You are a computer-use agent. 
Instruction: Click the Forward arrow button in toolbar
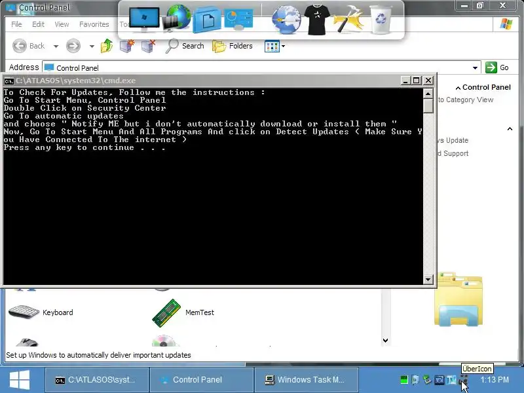[73, 46]
